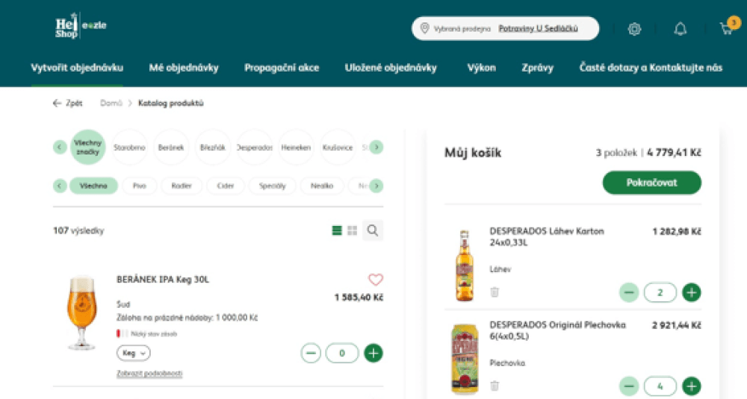
Task: Open Zprávy tab
Action: (537, 68)
